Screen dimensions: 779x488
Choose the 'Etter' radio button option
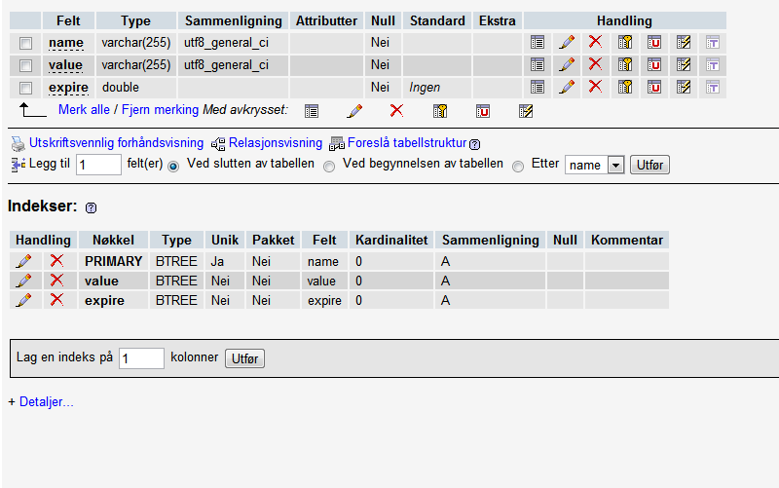[518, 166]
